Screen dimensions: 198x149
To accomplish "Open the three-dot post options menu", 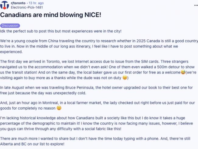I will [196, 5].
